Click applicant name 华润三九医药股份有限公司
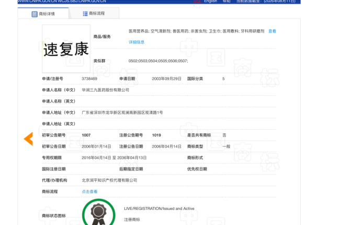 click(105, 90)
